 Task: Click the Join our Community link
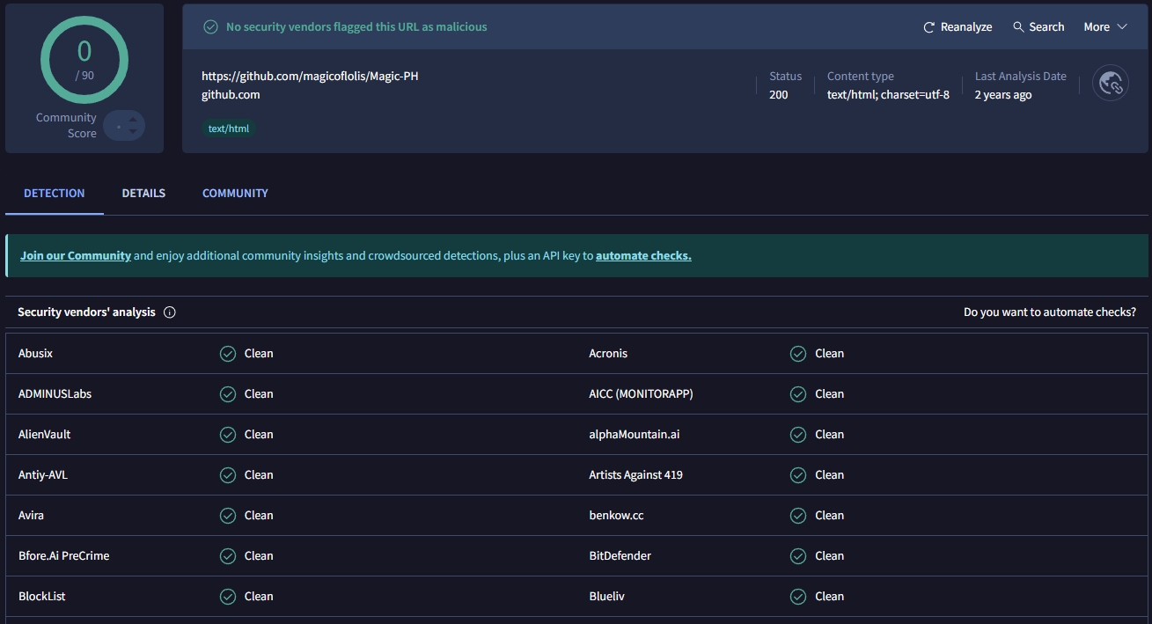(76, 256)
